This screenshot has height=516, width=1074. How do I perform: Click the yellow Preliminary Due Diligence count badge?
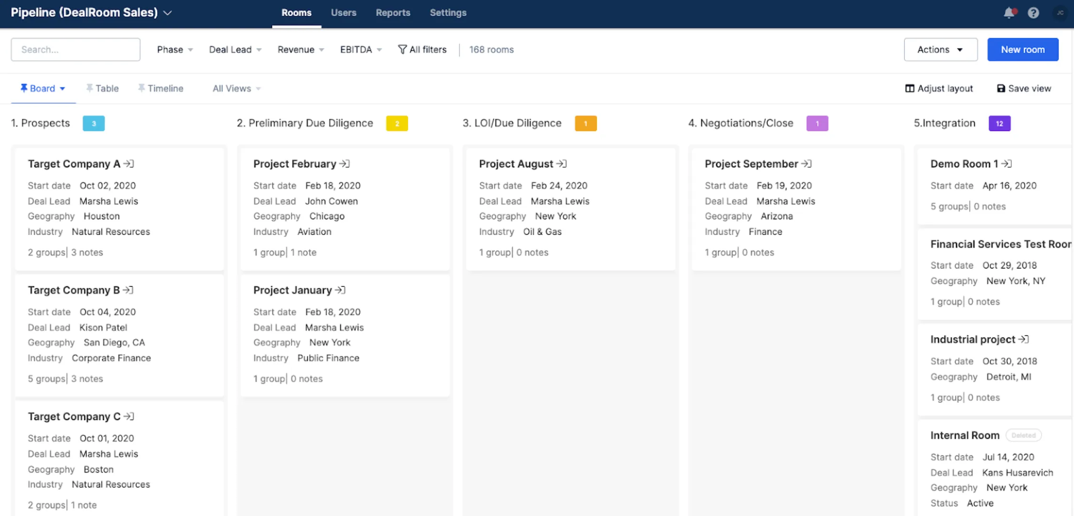tap(397, 123)
